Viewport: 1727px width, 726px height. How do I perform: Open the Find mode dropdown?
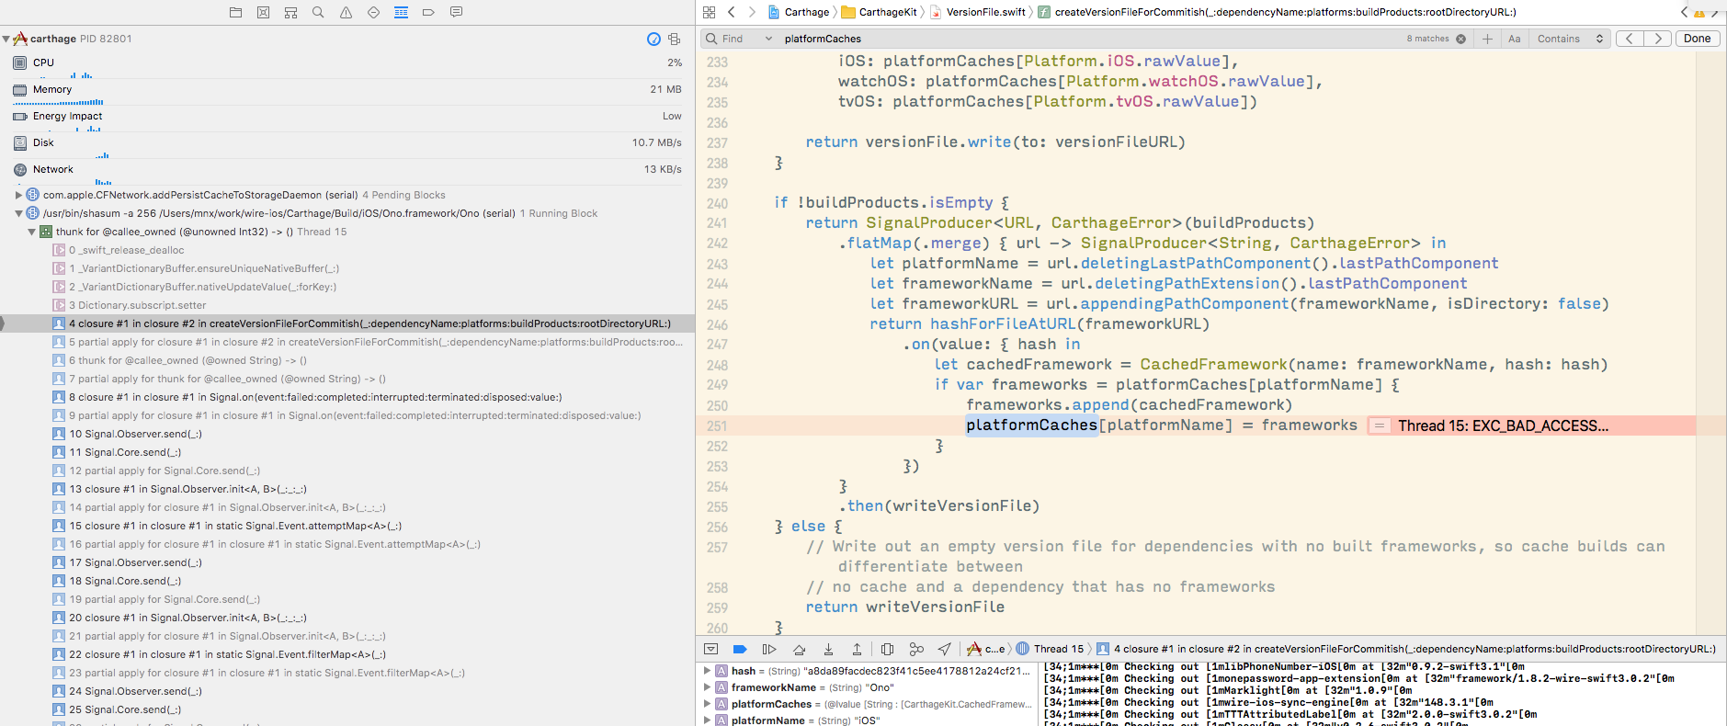click(739, 39)
